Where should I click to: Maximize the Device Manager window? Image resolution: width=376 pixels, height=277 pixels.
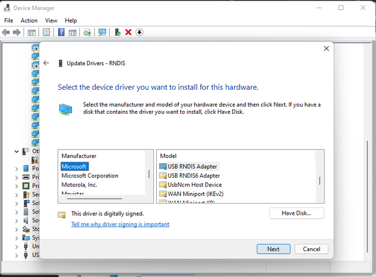tap(341, 8)
